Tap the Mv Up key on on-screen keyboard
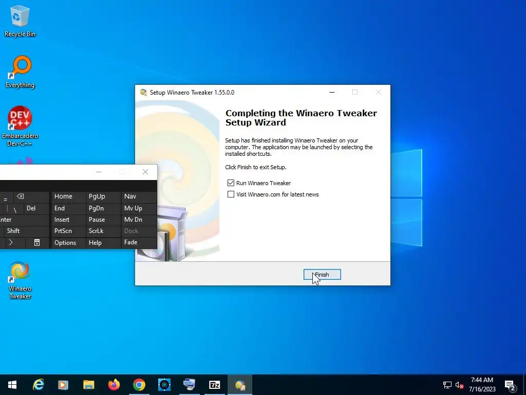This screenshot has width=526, height=395. point(139,208)
